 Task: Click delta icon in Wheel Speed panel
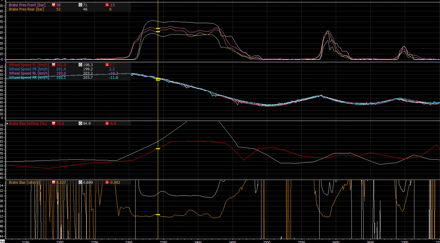[107, 65]
